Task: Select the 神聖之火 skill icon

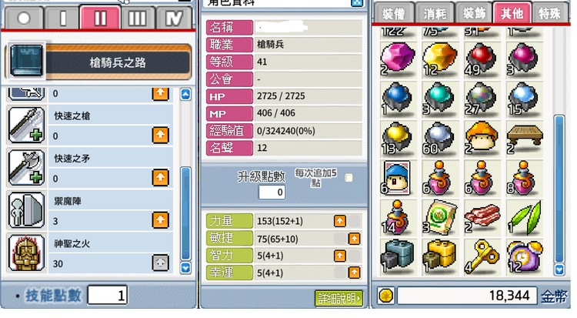Action: click(x=26, y=253)
